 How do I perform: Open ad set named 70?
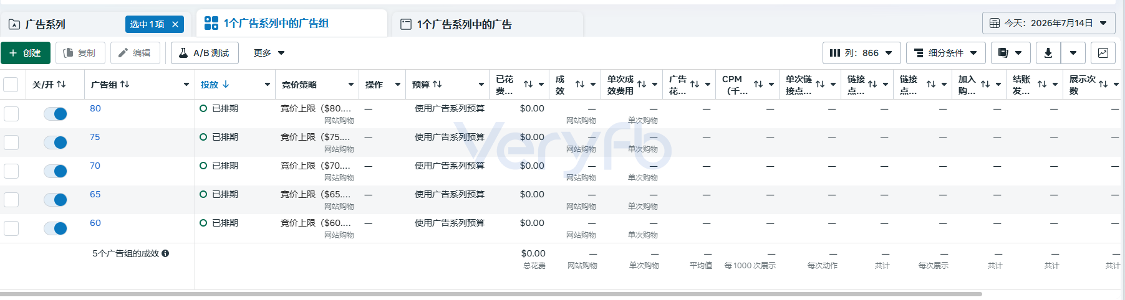point(95,166)
